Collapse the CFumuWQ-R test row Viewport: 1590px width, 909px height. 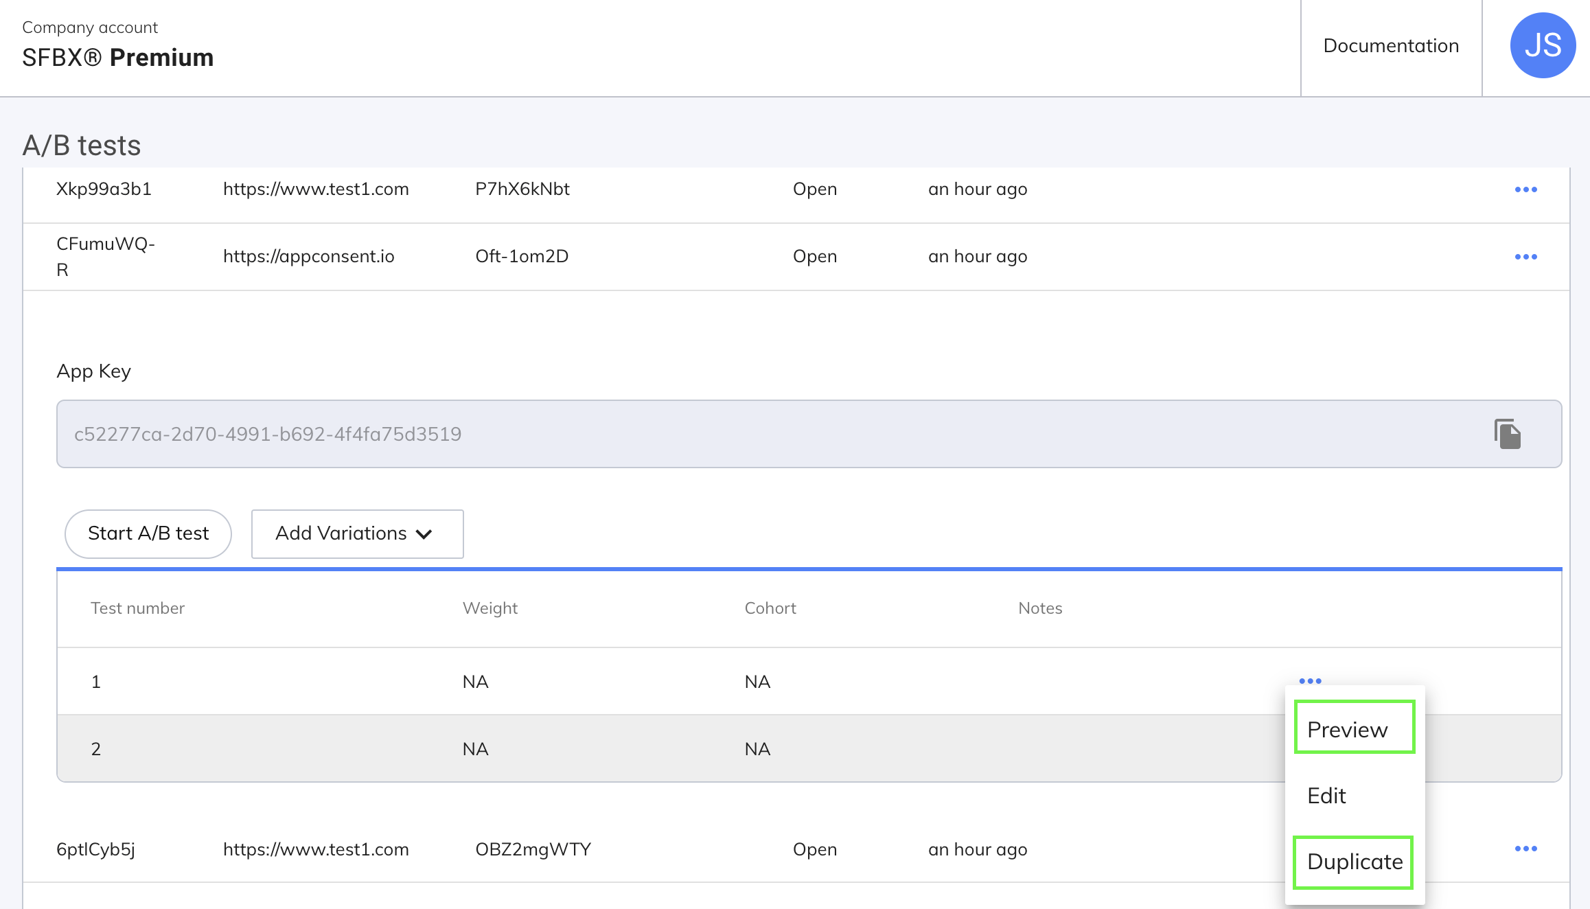(x=105, y=256)
